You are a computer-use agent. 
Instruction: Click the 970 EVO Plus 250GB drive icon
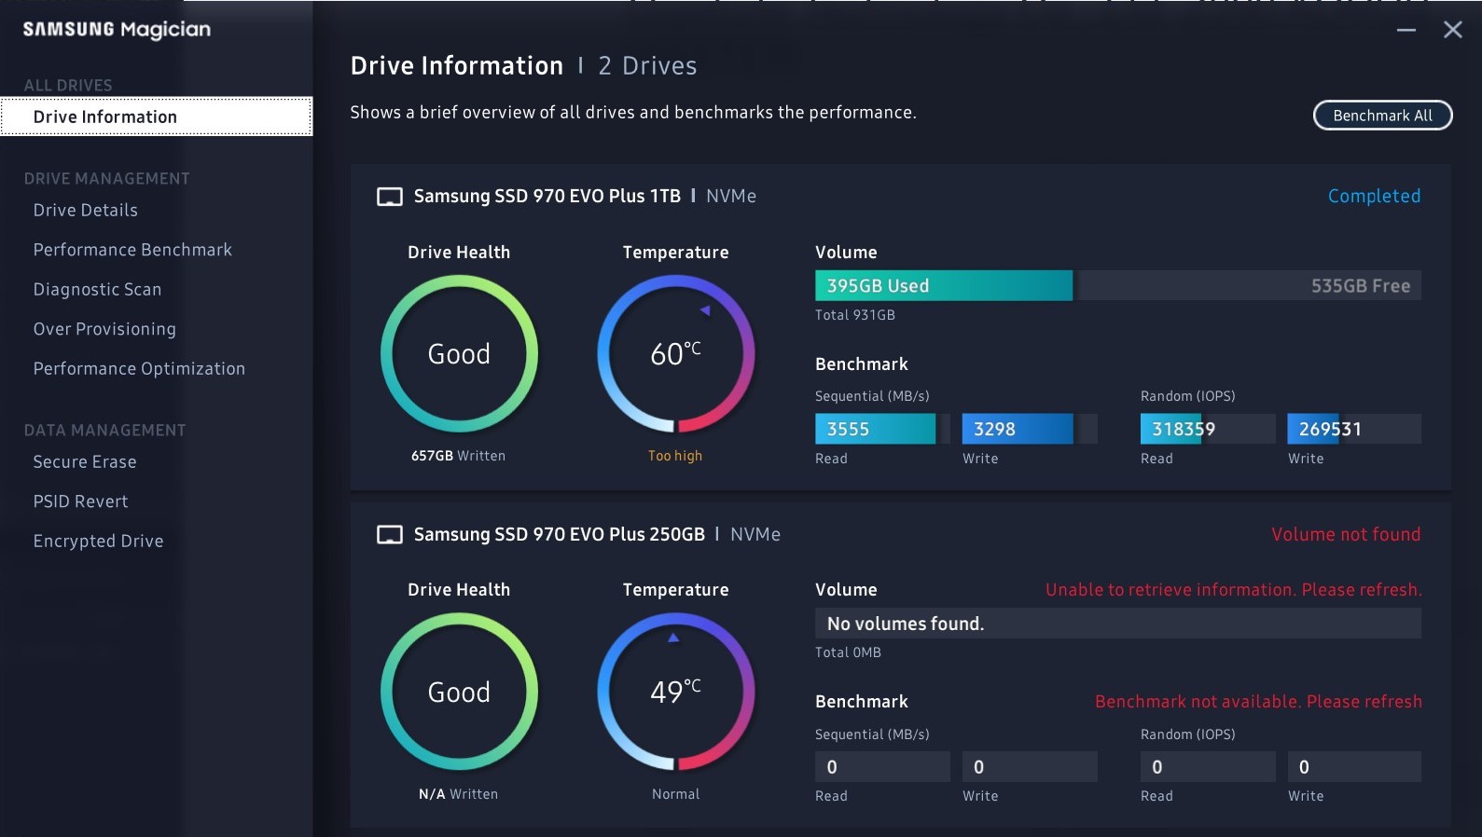(x=389, y=535)
